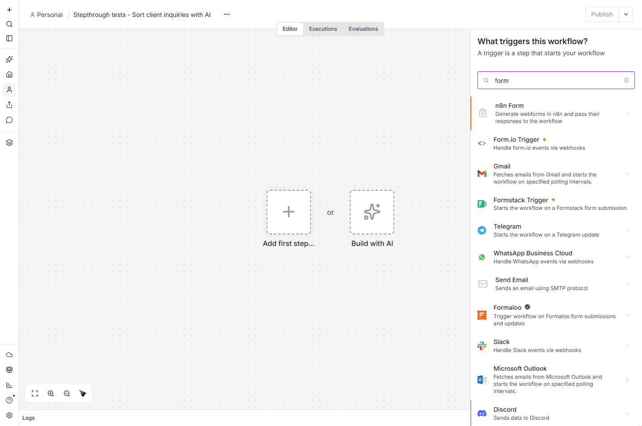
Task: Expand the Telegram row arrow
Action: 627,230
